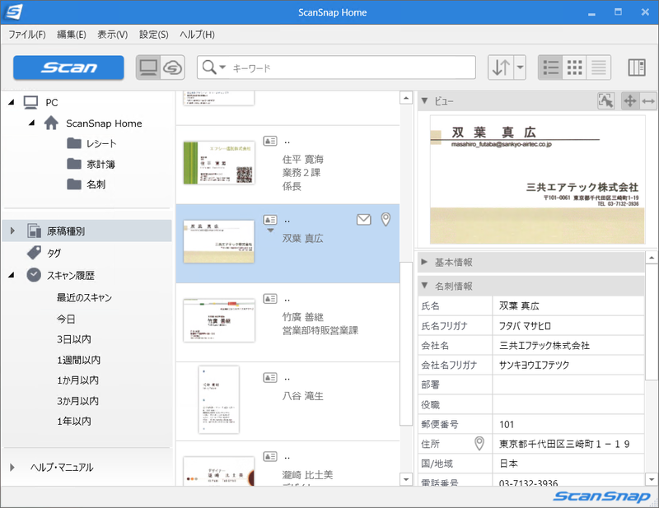Click the map pin icon next to 住所
This screenshot has height=508, width=659.
(479, 444)
